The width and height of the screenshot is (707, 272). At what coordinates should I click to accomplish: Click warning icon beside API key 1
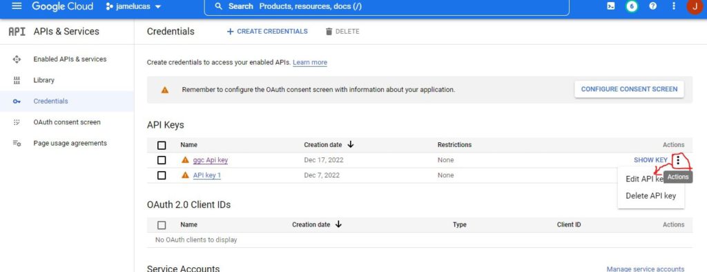click(x=185, y=175)
